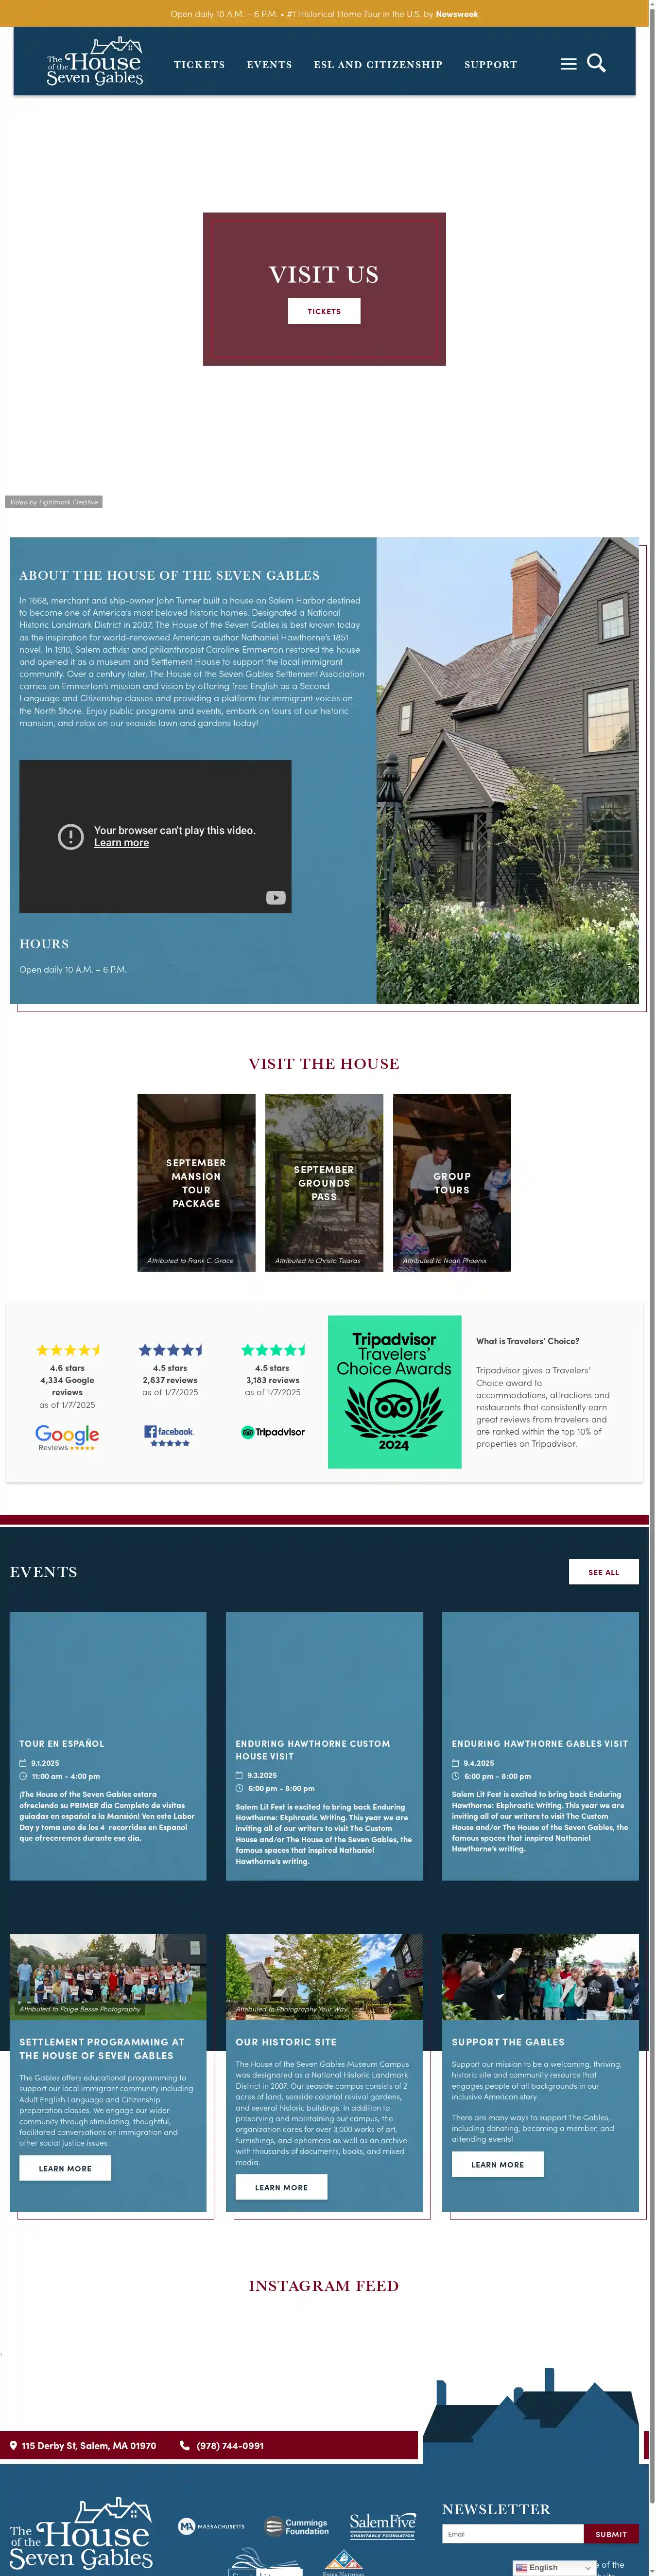Follow the video's Learn more link
The image size is (656, 2576).
click(x=122, y=843)
